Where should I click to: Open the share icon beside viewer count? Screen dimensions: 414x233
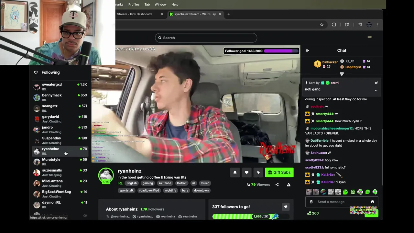click(277, 185)
